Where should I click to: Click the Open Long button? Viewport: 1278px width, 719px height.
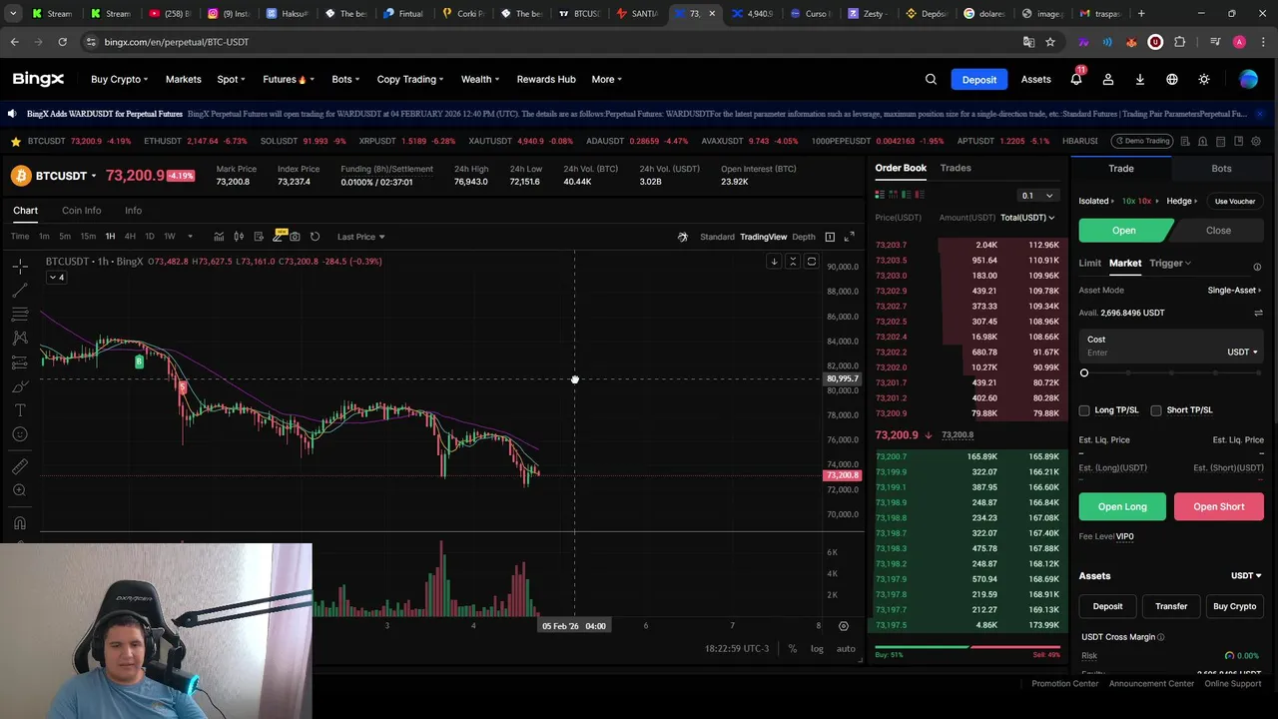coord(1122,506)
